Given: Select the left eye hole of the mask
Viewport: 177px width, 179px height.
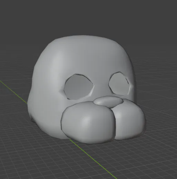Looking at the screenshot, I should [x=79, y=87].
